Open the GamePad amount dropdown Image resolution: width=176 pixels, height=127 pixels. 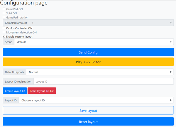[x=101, y=23]
